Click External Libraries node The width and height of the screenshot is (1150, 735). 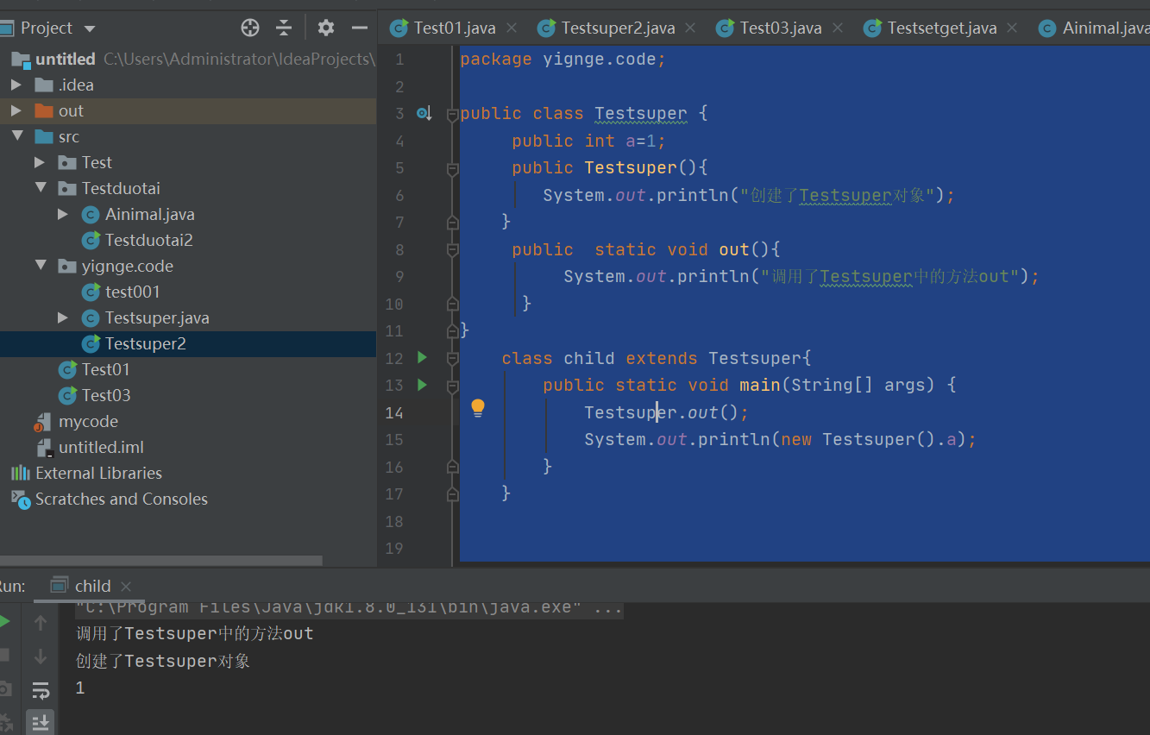pos(98,473)
